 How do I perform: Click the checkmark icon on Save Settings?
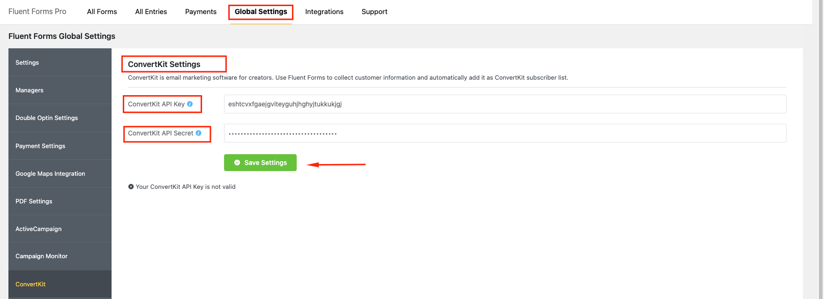click(237, 163)
